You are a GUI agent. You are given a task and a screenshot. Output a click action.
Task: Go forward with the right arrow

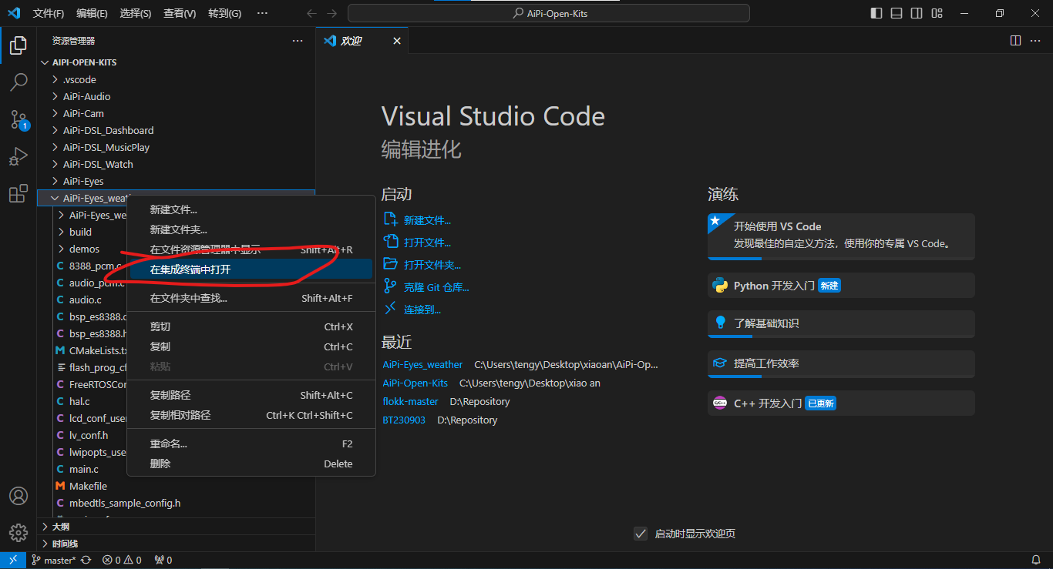pos(331,13)
